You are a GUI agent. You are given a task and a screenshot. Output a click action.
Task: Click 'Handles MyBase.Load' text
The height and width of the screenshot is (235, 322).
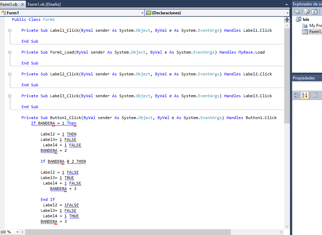pyautogui.click(x=242, y=52)
